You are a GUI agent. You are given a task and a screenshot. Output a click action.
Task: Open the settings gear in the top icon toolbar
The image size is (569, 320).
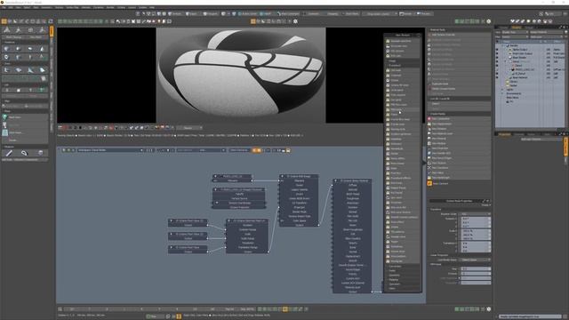click(295, 21)
